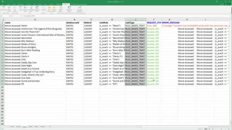This screenshot has width=232, height=130.
Task: Open the File ribbon tab
Action: 3,4
